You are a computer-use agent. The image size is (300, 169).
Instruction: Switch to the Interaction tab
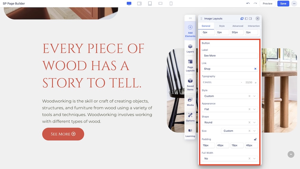coord(253,26)
